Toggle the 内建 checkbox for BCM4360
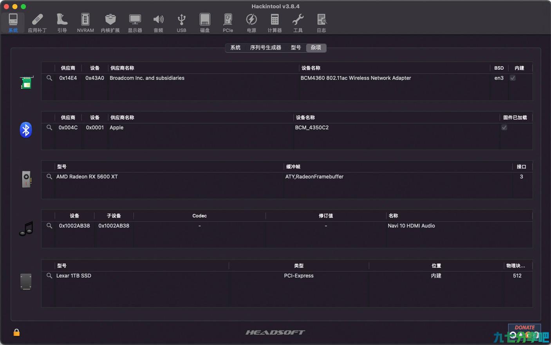Screen dimensions: 551x345 click(x=513, y=78)
